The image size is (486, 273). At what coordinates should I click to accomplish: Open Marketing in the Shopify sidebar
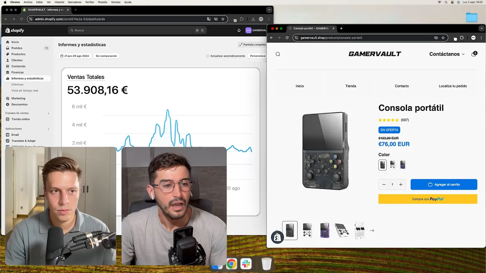18,98
